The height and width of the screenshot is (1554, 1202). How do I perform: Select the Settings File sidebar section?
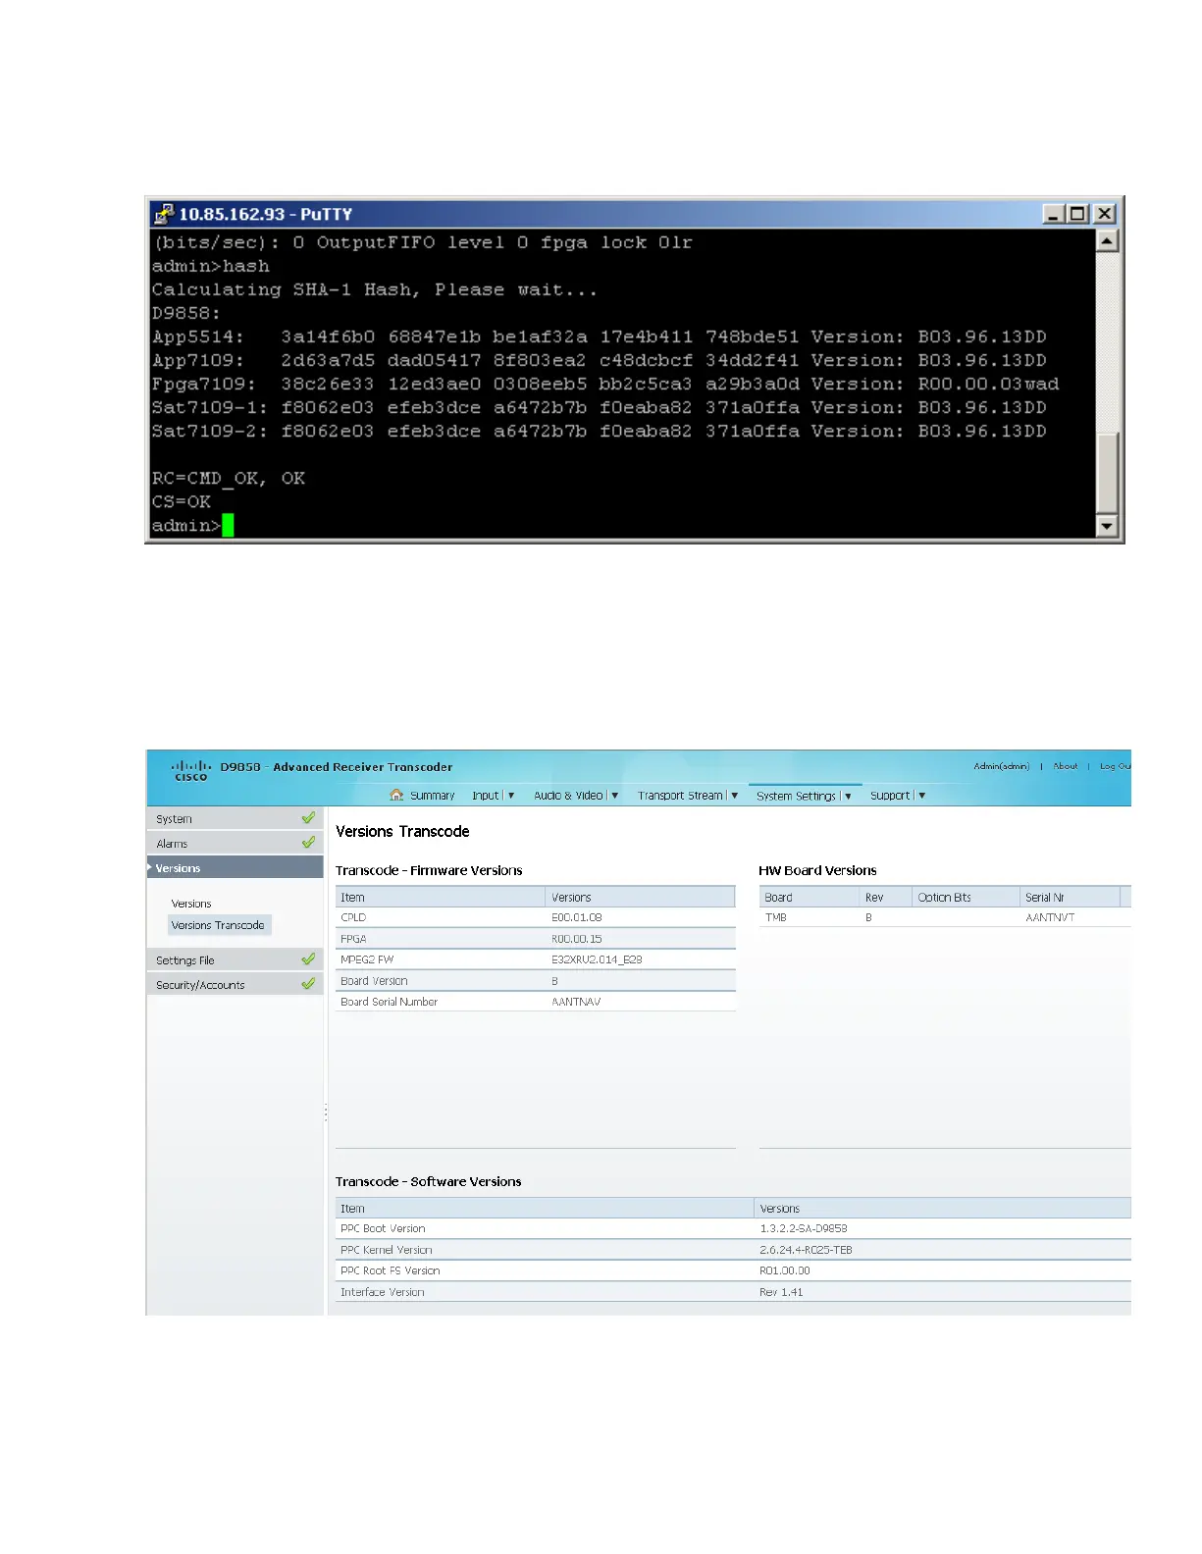pyautogui.click(x=235, y=959)
